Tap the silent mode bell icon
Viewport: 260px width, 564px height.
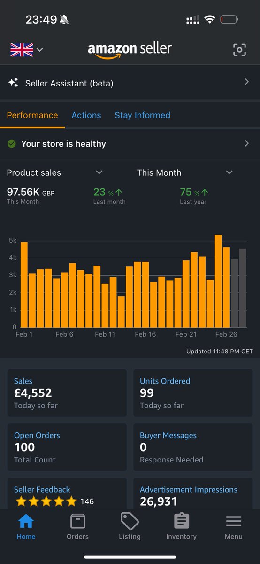[x=64, y=20]
